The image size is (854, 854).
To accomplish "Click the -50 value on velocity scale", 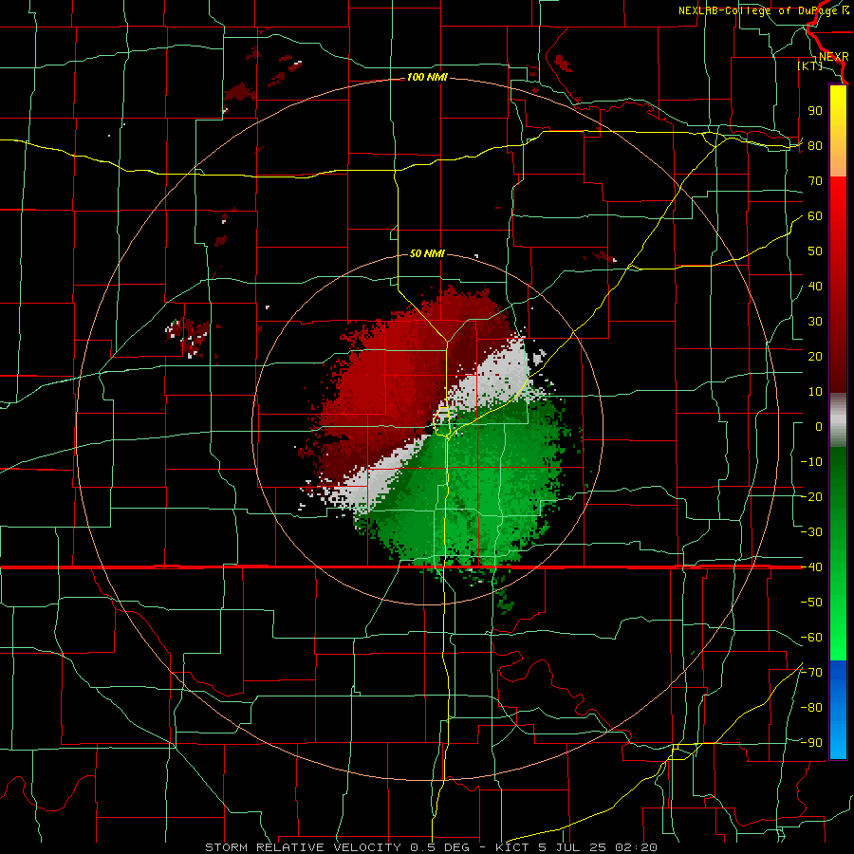I will point(811,603).
